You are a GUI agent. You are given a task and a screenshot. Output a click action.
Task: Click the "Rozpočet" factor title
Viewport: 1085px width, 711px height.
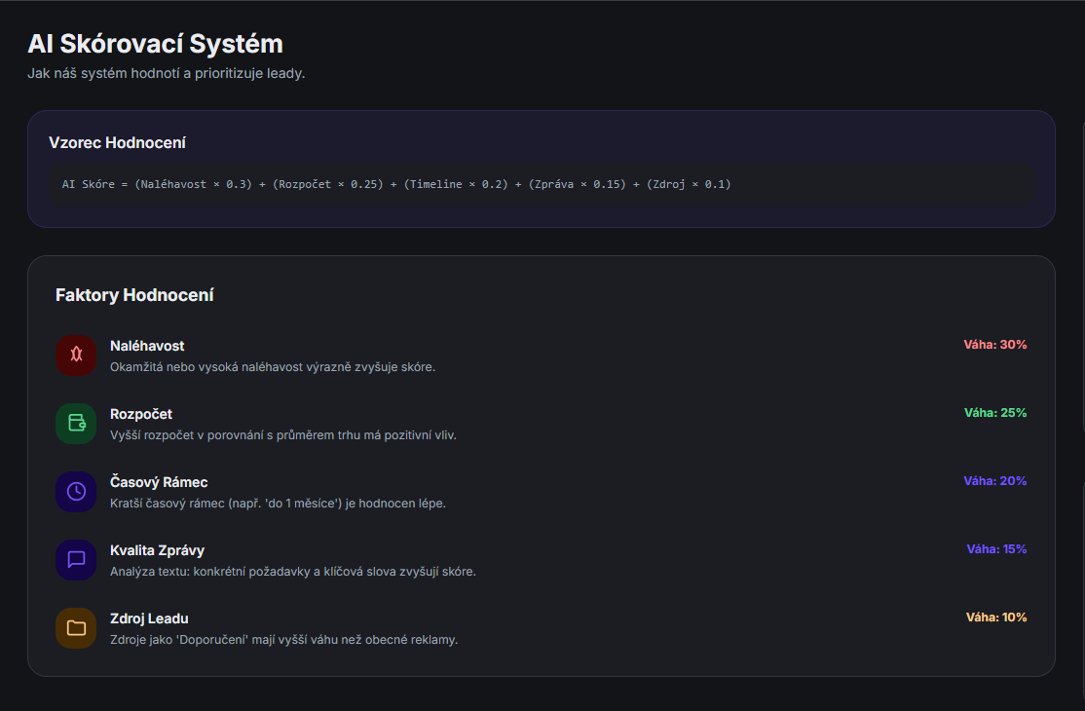pyautogui.click(x=141, y=414)
